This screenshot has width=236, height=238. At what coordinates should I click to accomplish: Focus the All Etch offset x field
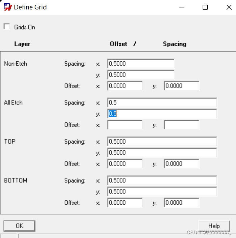125,125
